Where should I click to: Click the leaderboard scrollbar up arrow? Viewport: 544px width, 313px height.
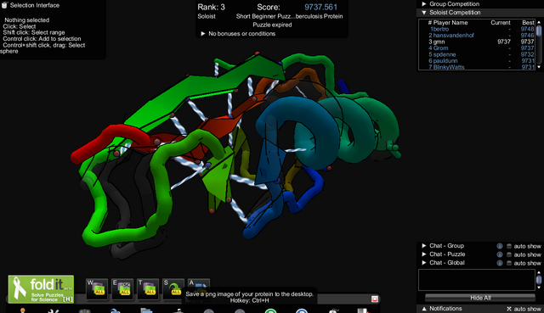539,22
